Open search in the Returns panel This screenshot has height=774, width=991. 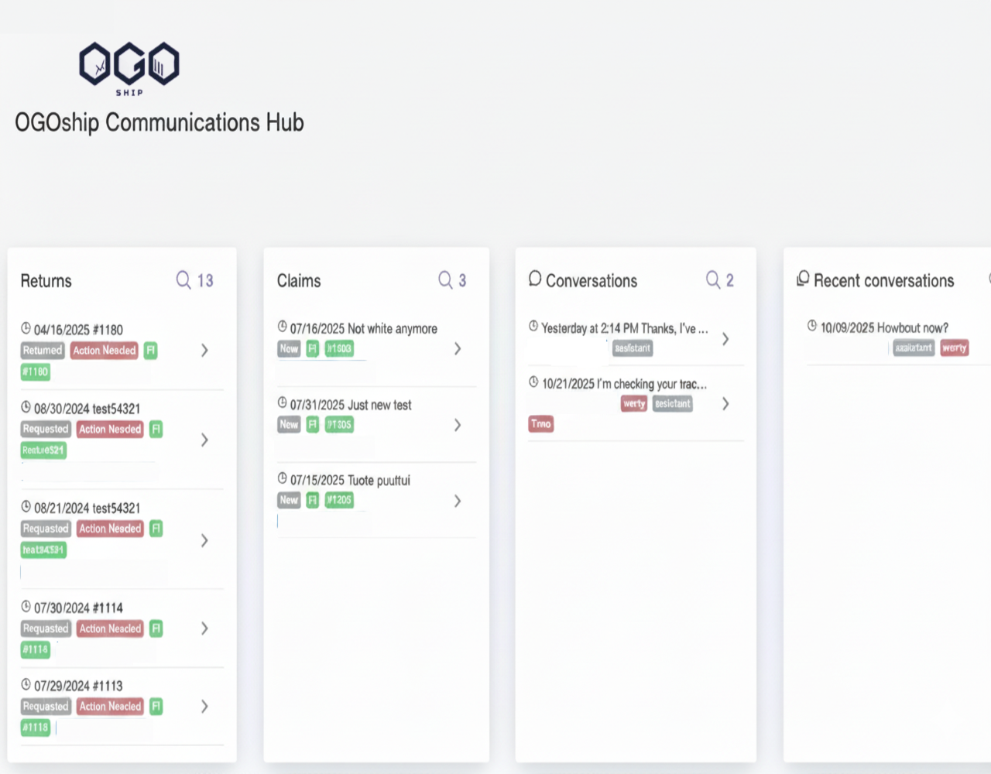pyautogui.click(x=183, y=279)
